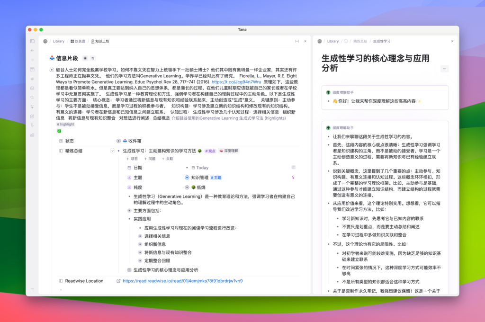485x322 pixels.
Task: Click the bullet before 收件箱 status value
Action: click(x=118, y=141)
